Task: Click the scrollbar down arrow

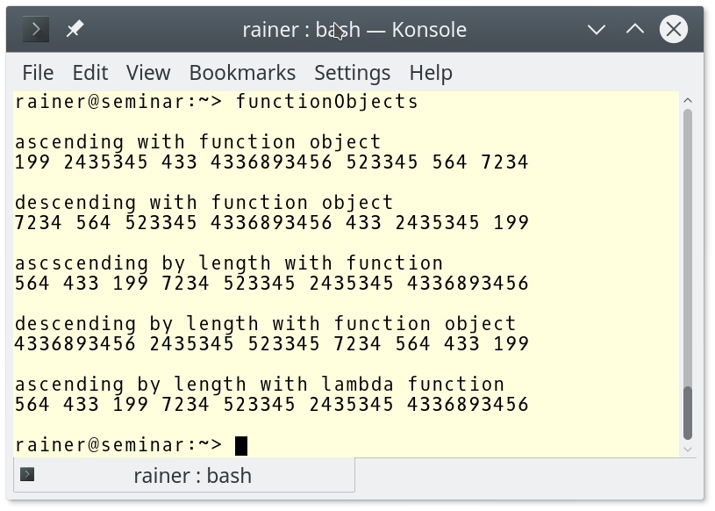Action: pos(688,449)
